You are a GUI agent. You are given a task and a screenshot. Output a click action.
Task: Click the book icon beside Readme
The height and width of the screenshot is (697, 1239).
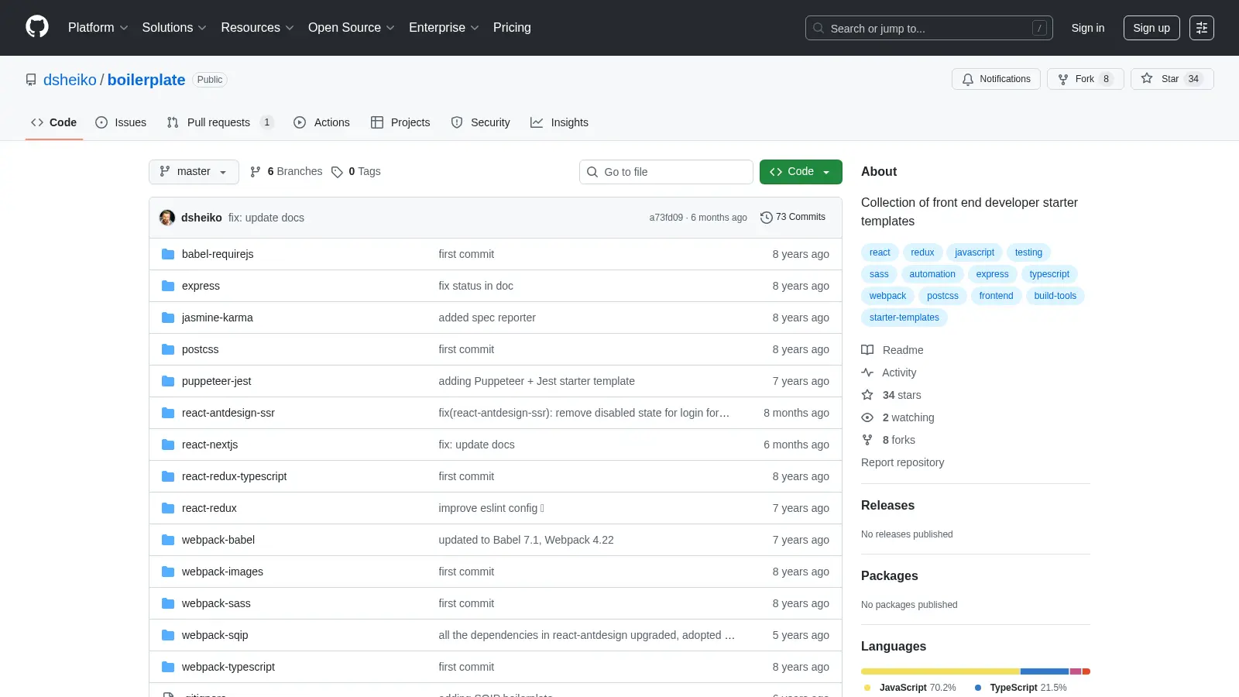[867, 350]
